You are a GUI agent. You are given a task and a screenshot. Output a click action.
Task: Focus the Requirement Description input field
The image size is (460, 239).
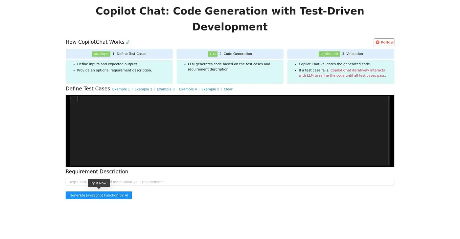[230, 182]
